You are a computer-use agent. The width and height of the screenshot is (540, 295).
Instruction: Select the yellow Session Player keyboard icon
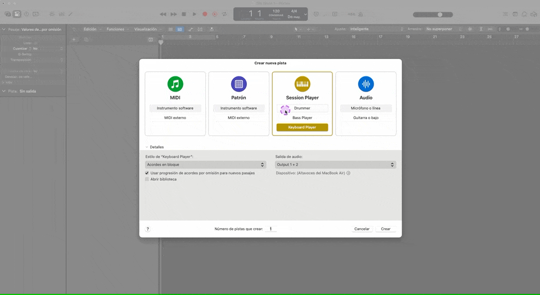pyautogui.click(x=303, y=84)
